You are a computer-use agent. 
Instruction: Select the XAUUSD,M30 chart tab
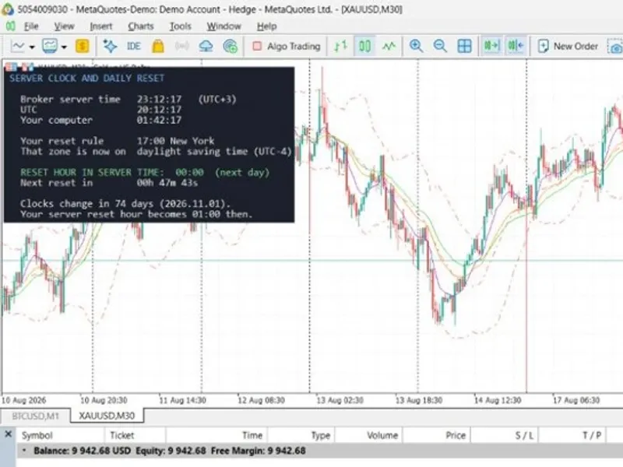coord(107,416)
